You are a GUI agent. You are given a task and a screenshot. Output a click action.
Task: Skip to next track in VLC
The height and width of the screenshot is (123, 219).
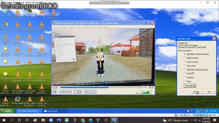70,92
